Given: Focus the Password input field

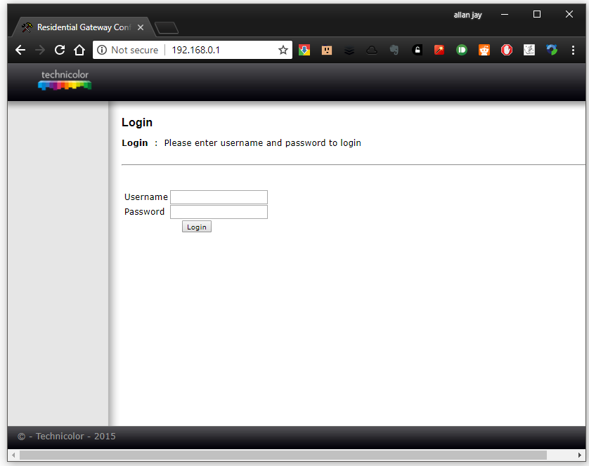Looking at the screenshot, I should 219,212.
